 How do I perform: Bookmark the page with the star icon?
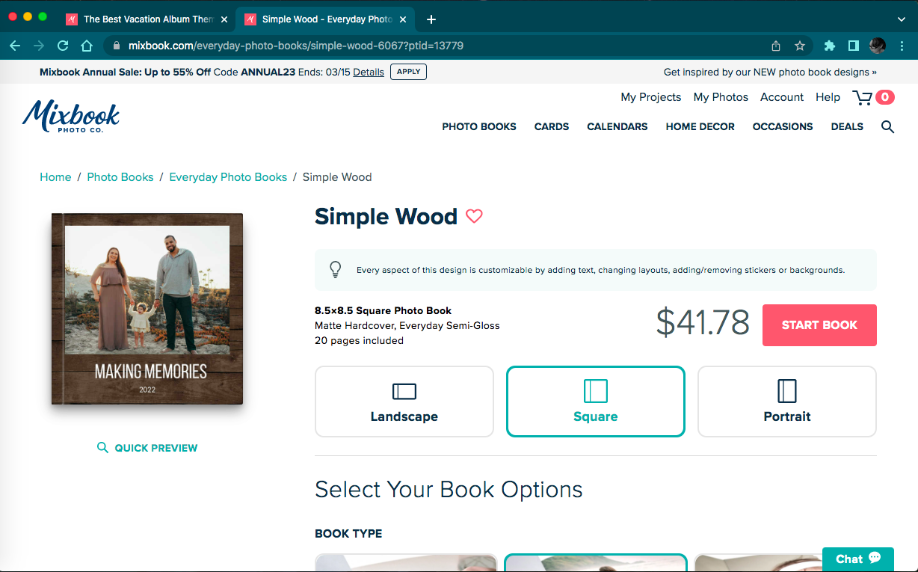800,45
